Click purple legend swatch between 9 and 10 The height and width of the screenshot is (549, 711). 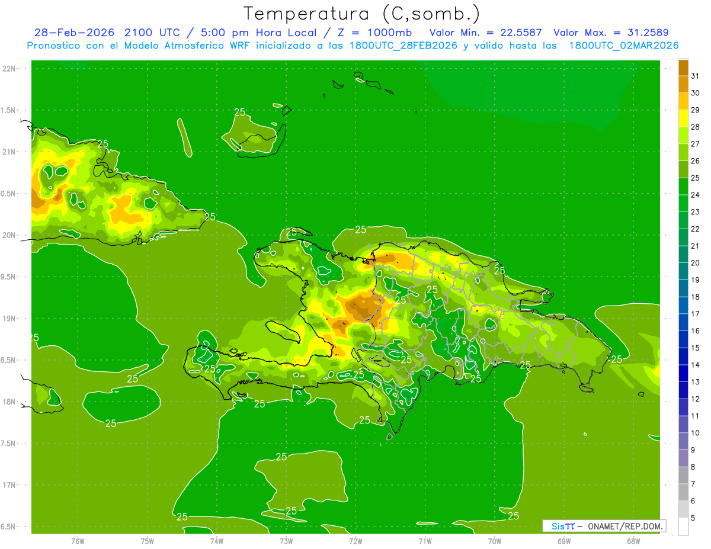(683, 441)
